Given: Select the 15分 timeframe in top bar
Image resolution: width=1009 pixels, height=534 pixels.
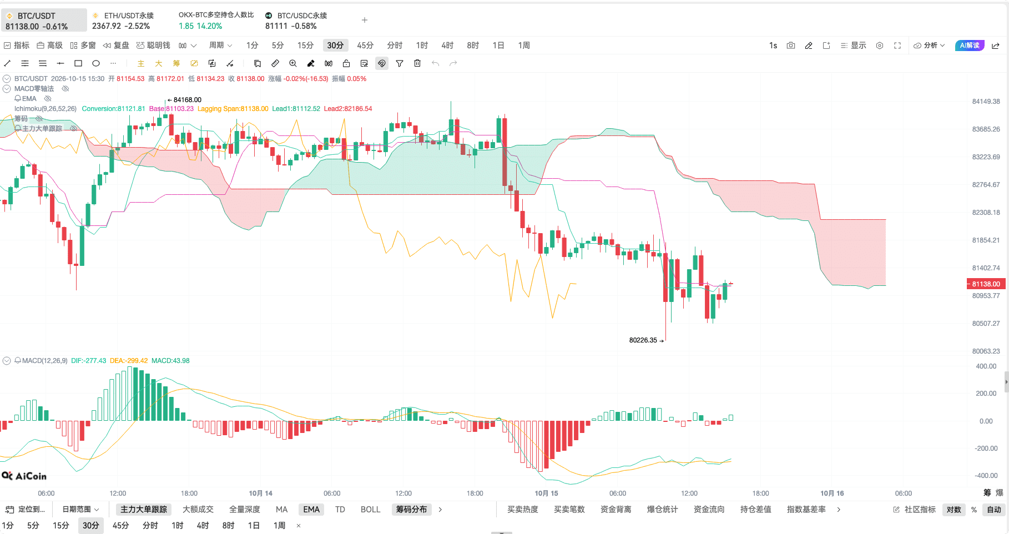Looking at the screenshot, I should pos(305,46).
